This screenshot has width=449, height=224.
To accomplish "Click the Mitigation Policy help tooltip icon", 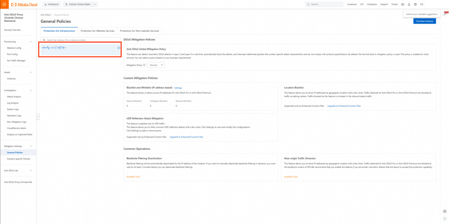I will pos(144,65).
